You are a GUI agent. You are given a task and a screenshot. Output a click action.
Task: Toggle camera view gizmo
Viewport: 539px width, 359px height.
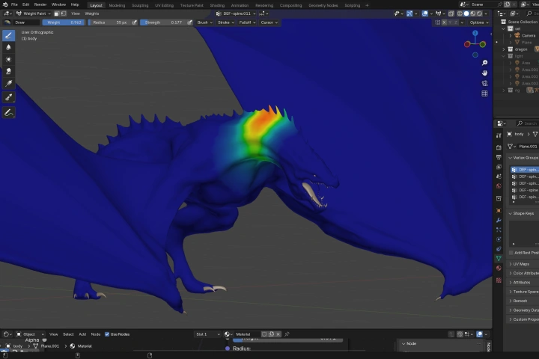point(484,84)
